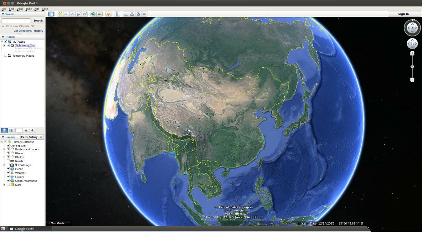Switch to Sky view via planet icon
The image size is (422, 232).
pyautogui.click(x=108, y=14)
